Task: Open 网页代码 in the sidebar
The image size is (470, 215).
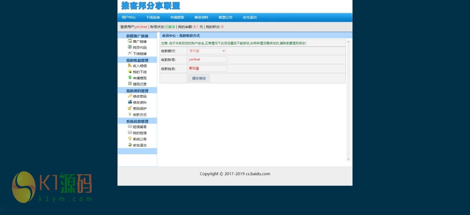Action: click(x=139, y=48)
